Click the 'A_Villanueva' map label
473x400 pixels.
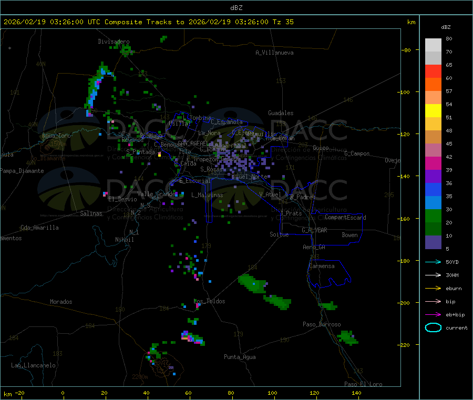(274, 53)
